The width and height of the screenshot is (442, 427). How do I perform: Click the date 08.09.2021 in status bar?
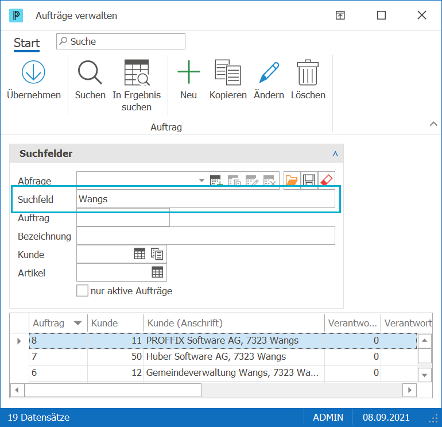386,417
